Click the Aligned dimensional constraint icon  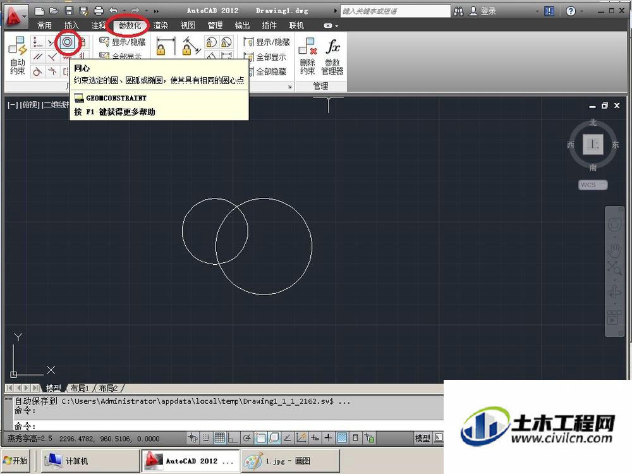[x=191, y=46]
